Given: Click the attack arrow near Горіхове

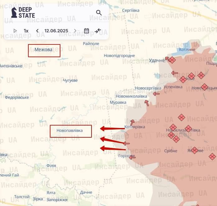Looking at the screenshot, I should click(x=132, y=157).
